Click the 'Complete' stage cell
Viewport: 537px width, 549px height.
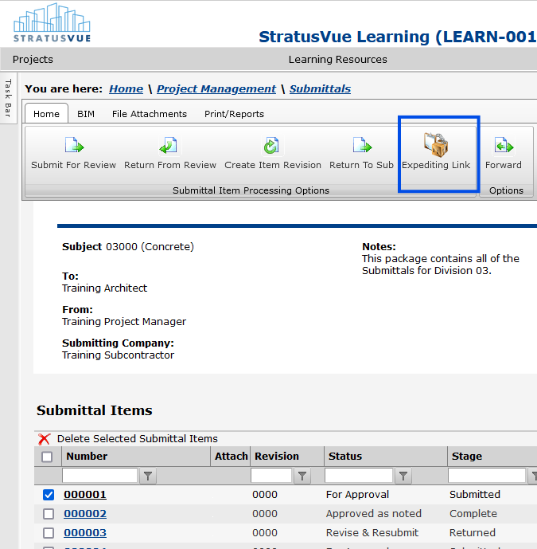click(473, 514)
